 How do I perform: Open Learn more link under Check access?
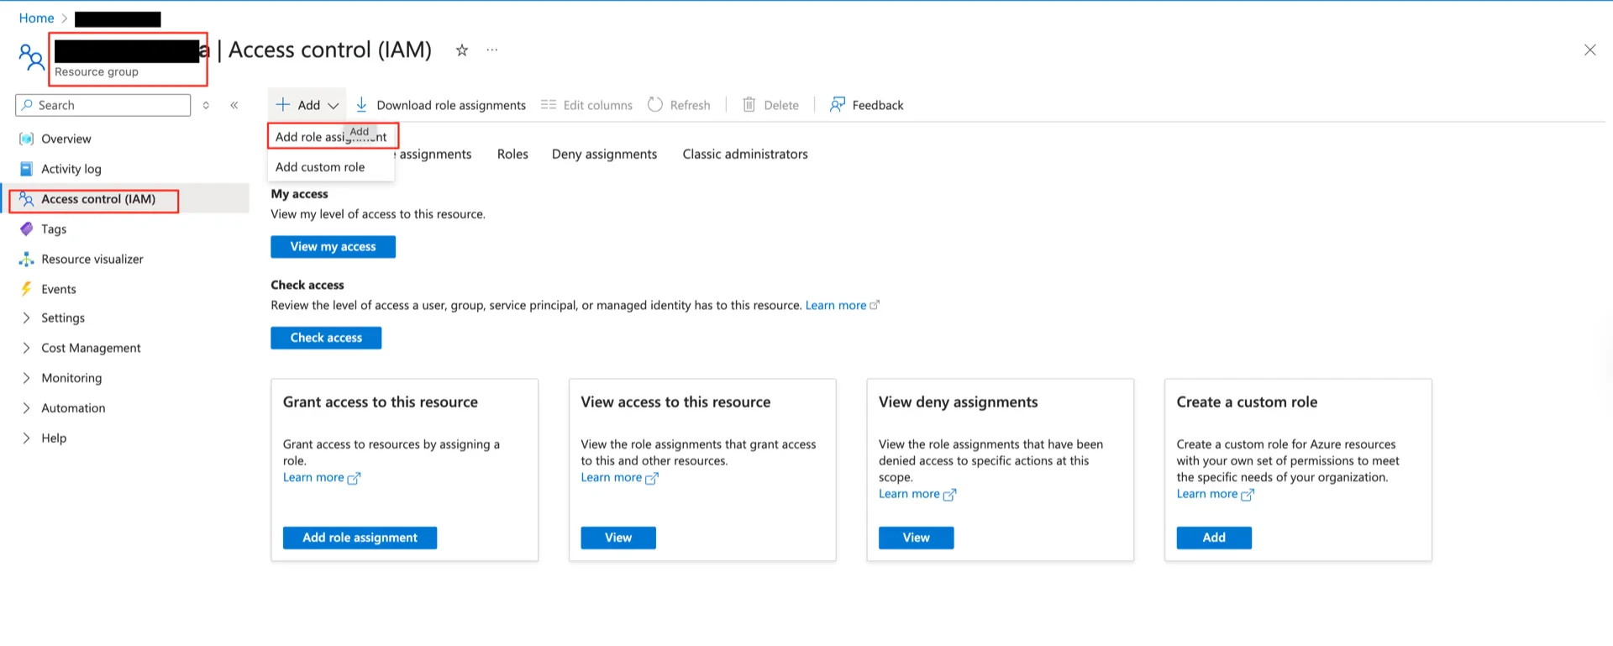coord(836,306)
